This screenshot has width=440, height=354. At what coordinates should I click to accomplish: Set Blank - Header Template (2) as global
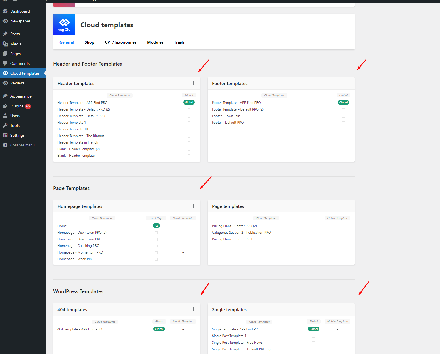189,149
